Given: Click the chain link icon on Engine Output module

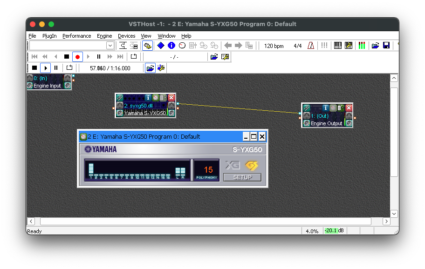Looking at the screenshot, I should pos(306,108).
